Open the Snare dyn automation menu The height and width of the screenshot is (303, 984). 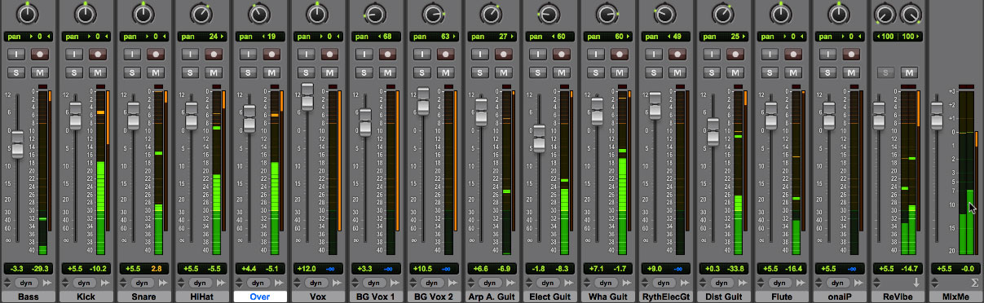[143, 282]
